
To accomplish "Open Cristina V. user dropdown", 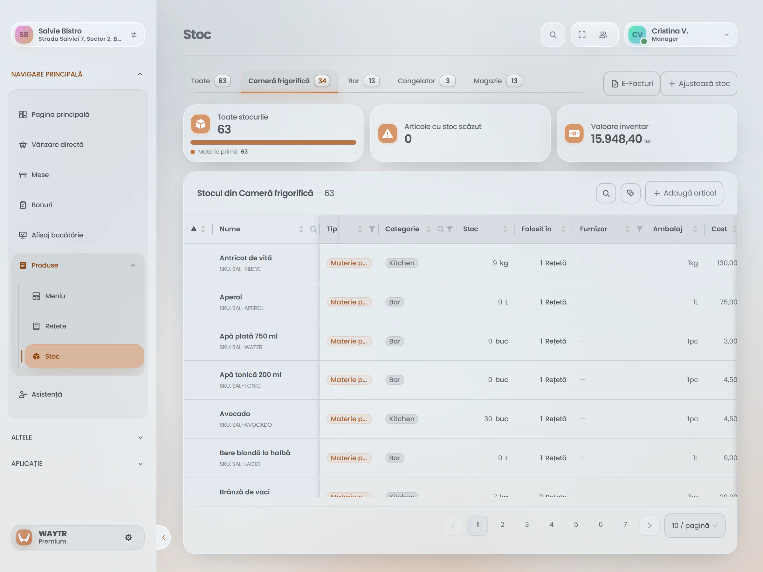I will click(680, 35).
